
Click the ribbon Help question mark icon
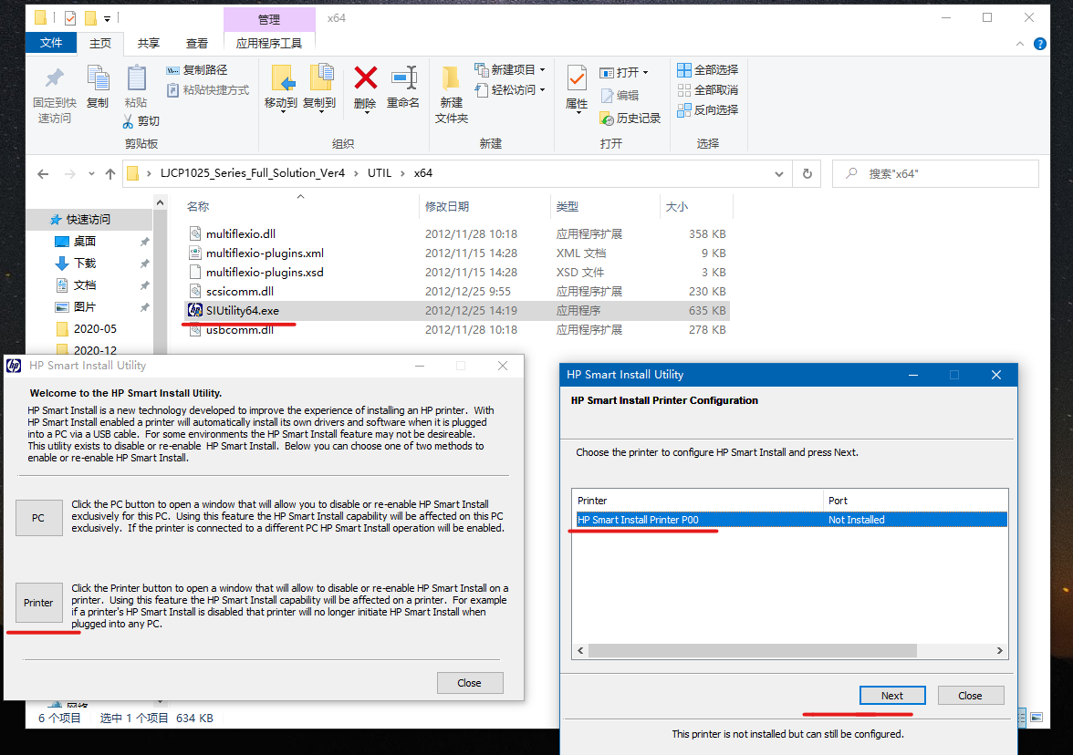pos(1039,44)
